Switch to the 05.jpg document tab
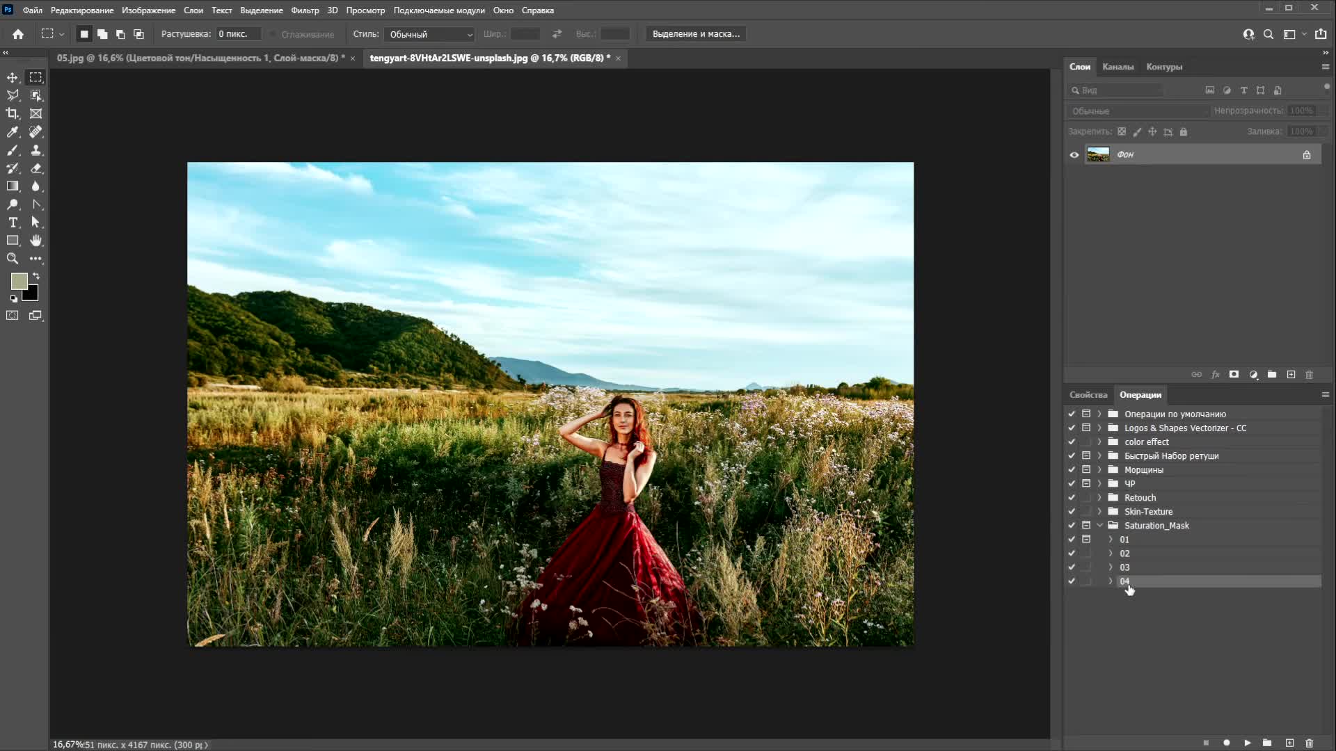 click(200, 58)
